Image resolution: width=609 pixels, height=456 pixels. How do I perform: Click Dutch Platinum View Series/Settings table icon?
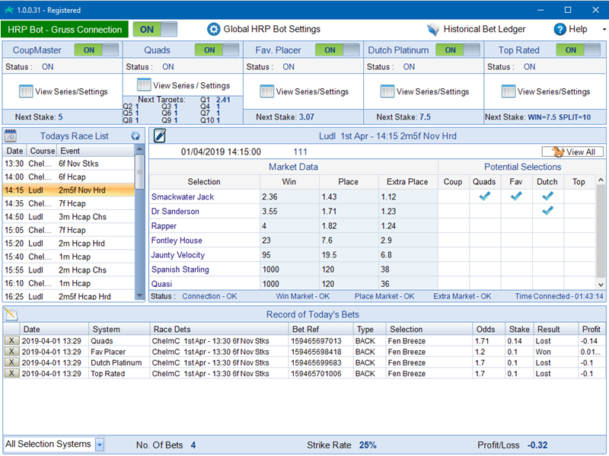[387, 91]
